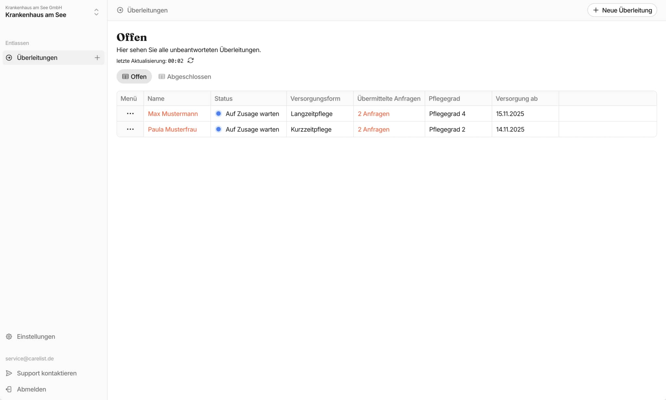The image size is (666, 400).
Task: Open the Paula Musterfrau patient link
Action: tap(172, 130)
